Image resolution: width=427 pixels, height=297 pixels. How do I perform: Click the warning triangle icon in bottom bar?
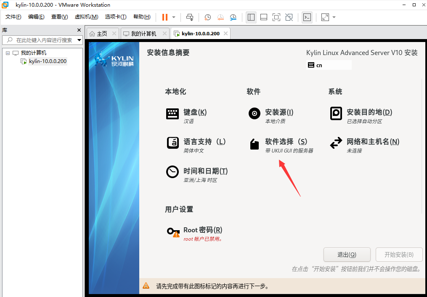point(146,286)
